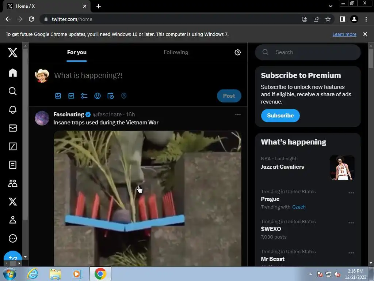Select the For you tab
This screenshot has width=374, height=281.
pos(77,52)
